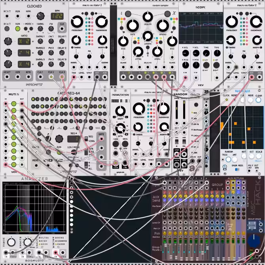Click the first GATE output jack on Gate-Seq-64
Viewport: 265px width, 265px height.
101,139
